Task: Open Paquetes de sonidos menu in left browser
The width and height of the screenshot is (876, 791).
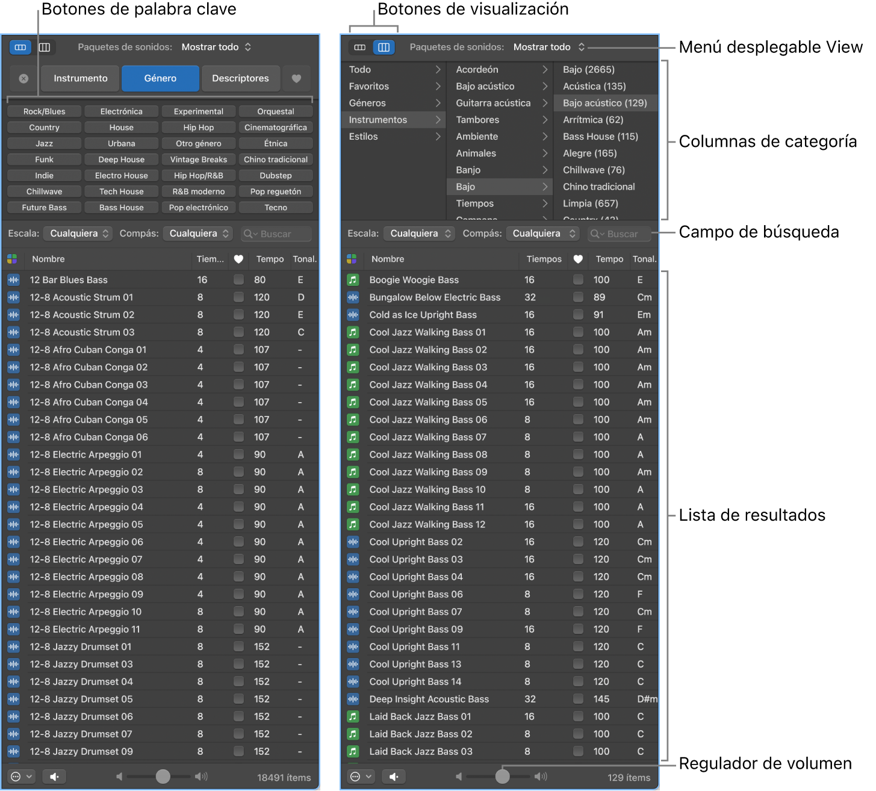Action: point(216,47)
